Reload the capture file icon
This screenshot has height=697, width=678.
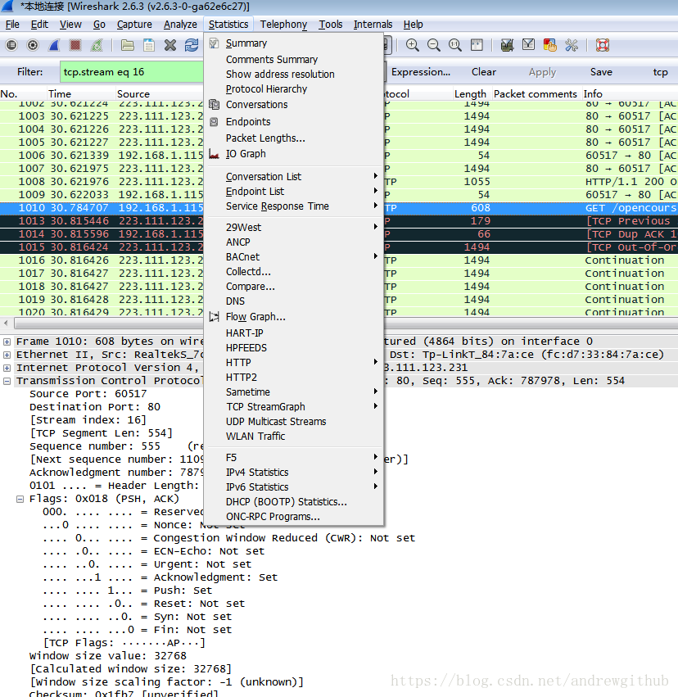pos(192,45)
